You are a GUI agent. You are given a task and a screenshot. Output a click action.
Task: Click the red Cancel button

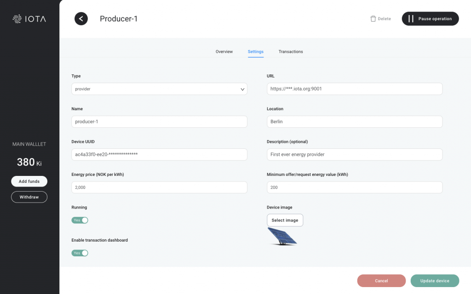point(381,281)
